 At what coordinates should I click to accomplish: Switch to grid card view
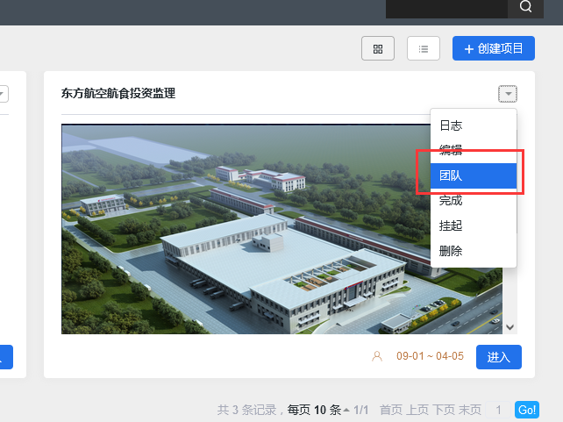click(x=378, y=49)
